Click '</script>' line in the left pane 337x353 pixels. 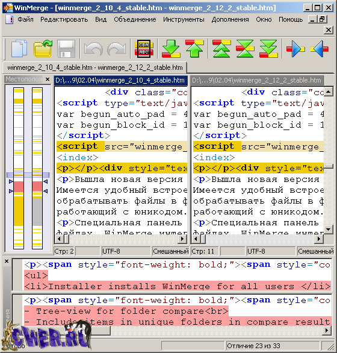point(84,136)
